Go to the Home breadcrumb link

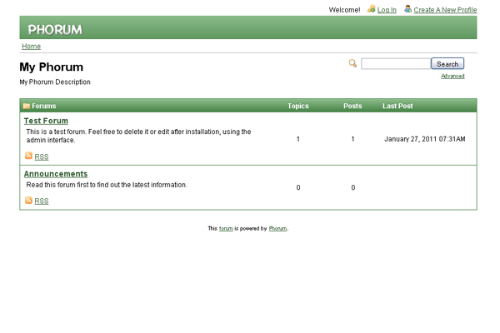click(31, 47)
